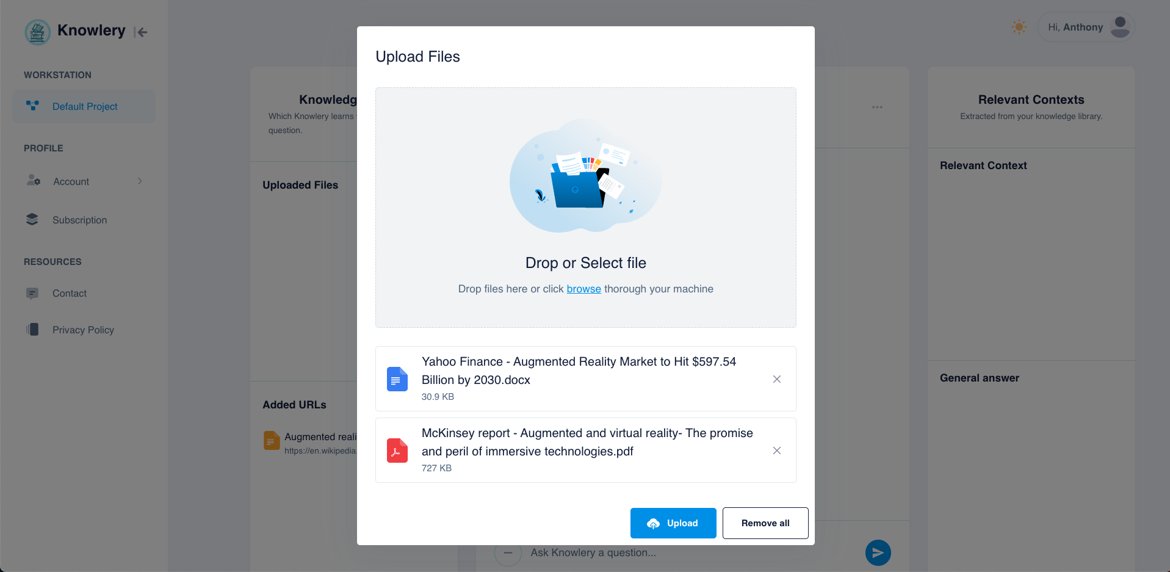
Task: Open the Contact page
Action: coord(84,293)
